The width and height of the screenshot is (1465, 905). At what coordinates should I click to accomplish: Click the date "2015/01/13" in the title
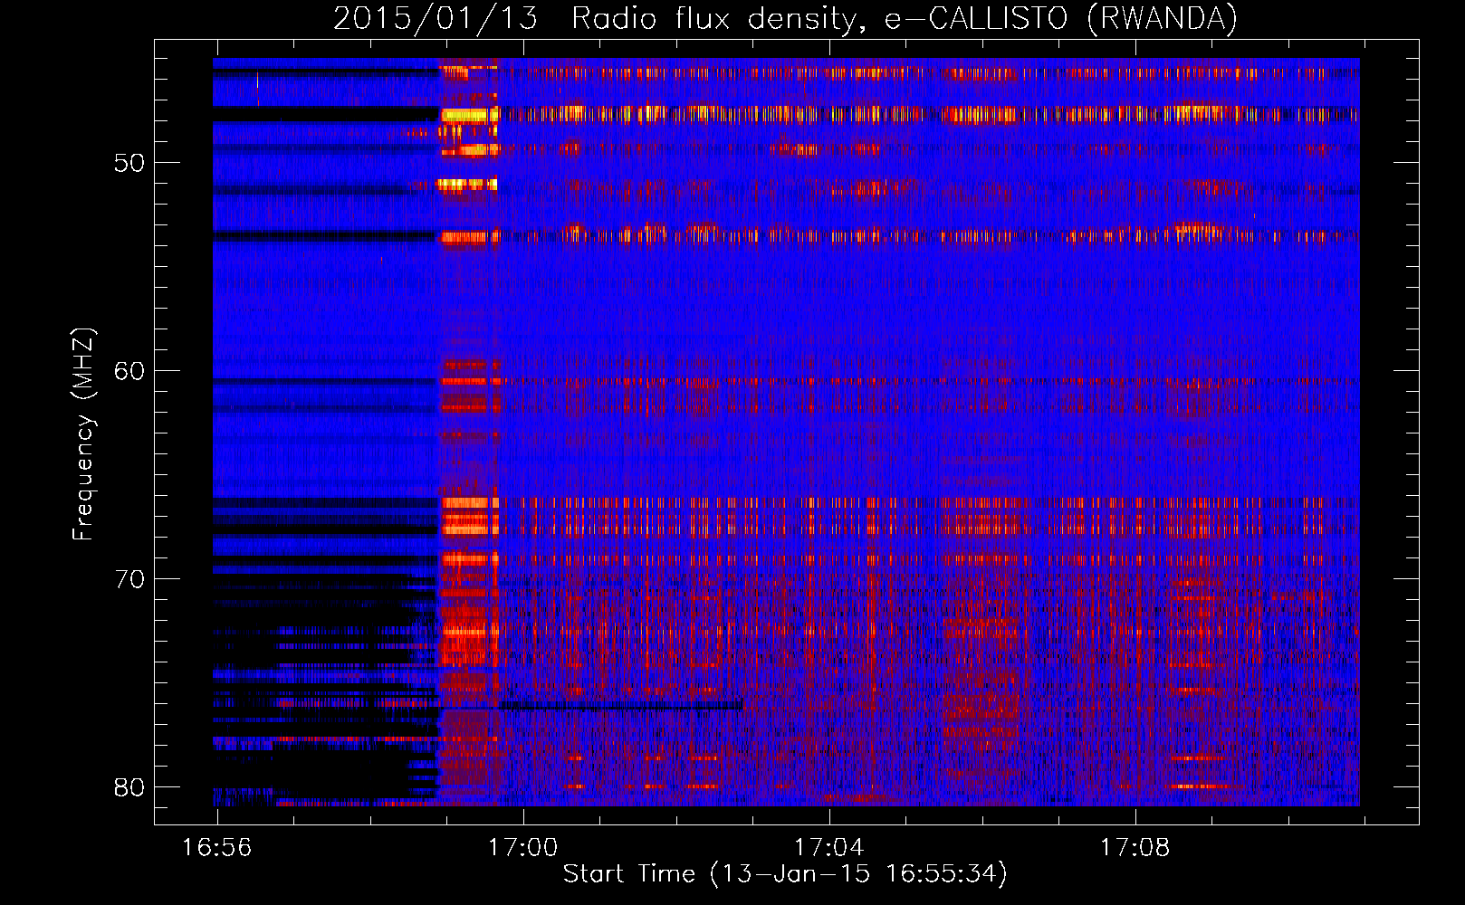pos(436,19)
